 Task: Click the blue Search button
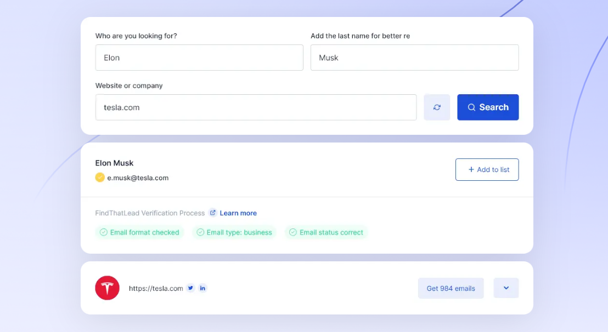click(x=488, y=107)
